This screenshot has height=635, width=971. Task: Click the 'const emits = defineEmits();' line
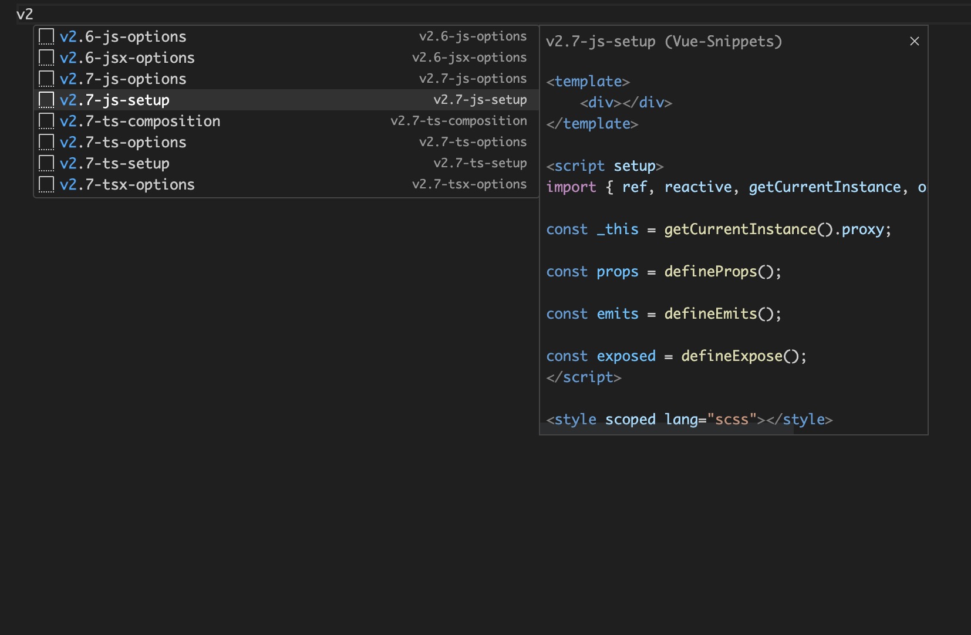664,314
